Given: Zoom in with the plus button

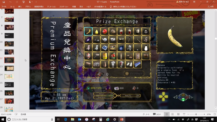Looking at the screenshot, I should coord(204,114).
